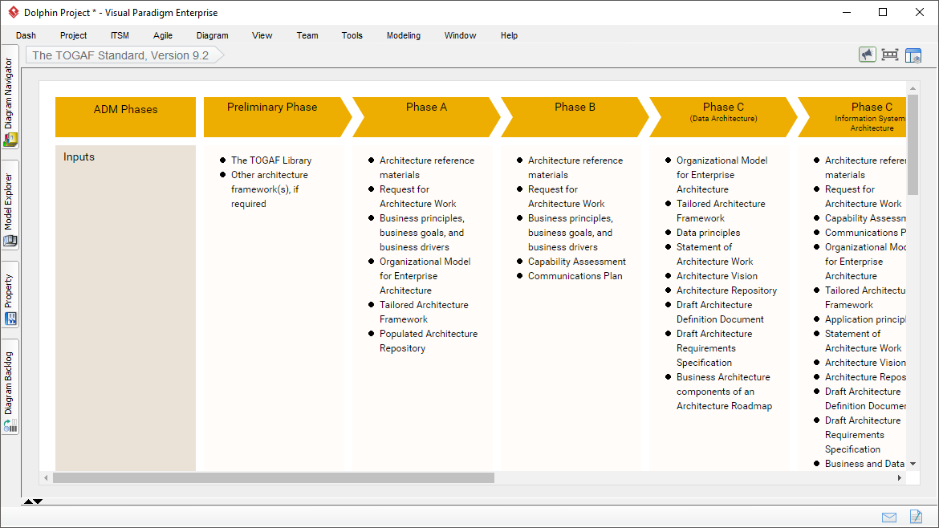Image resolution: width=939 pixels, height=528 pixels.
Task: Click 'Capability Assessment' under Phase B
Action: 577,262
